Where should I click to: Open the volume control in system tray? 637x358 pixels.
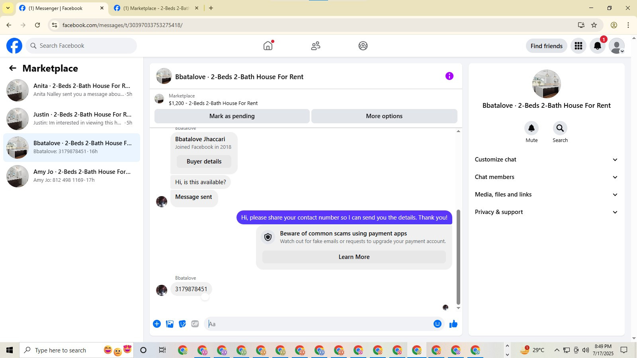(585, 350)
